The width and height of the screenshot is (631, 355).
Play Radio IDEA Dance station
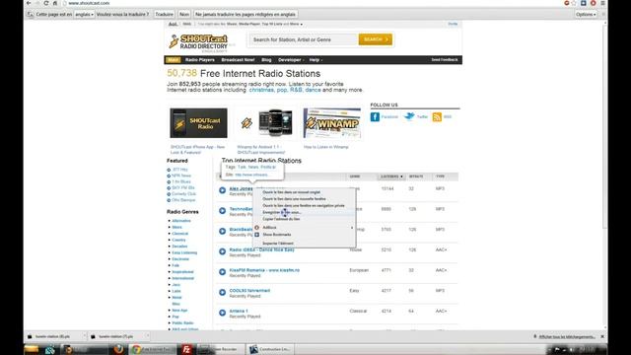(222, 251)
